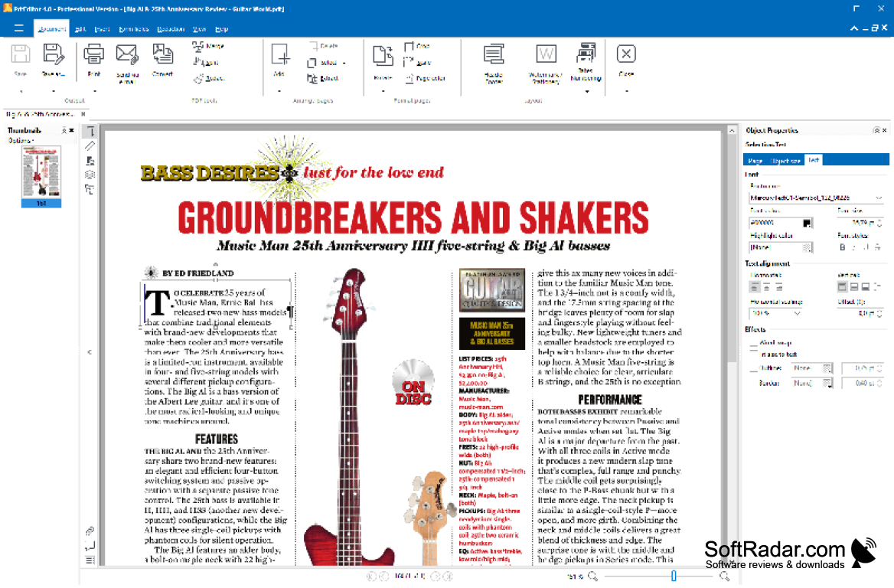The width and height of the screenshot is (894, 588).
Task: Click the Add page icon
Action: (279, 55)
